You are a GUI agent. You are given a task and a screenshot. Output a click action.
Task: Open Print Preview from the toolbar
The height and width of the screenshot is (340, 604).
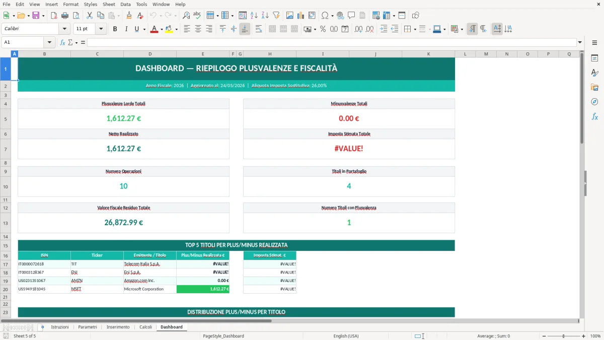pyautogui.click(x=75, y=16)
